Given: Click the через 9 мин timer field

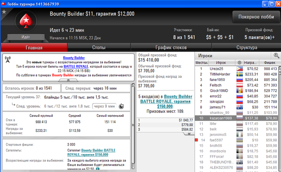Looking at the screenshot, I should tap(104, 106).
